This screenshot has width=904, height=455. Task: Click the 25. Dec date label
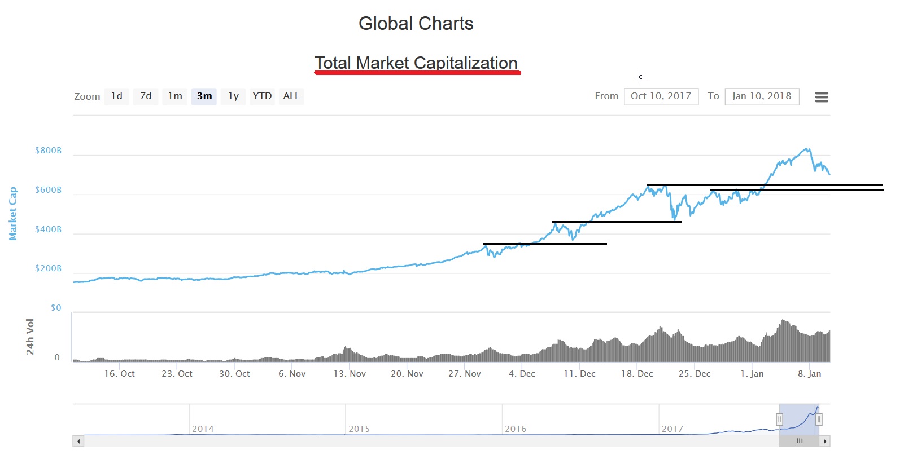pos(695,374)
